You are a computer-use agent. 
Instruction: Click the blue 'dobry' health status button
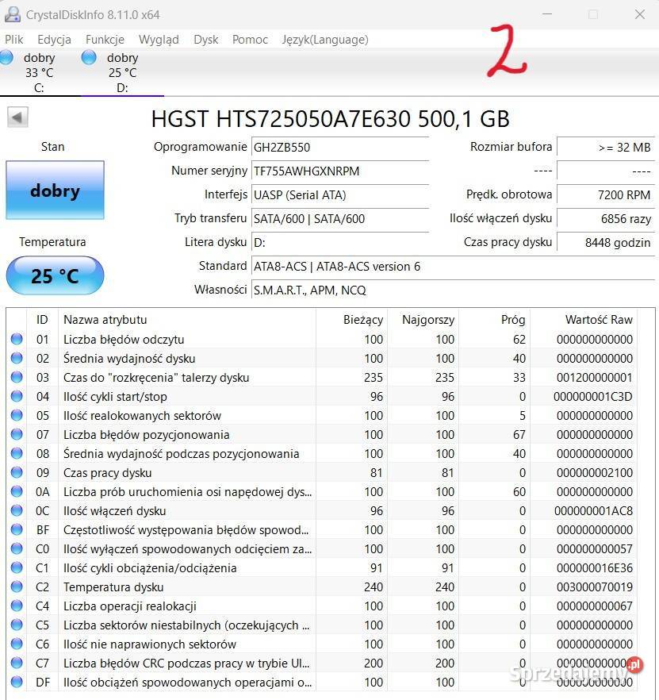pyautogui.click(x=55, y=190)
